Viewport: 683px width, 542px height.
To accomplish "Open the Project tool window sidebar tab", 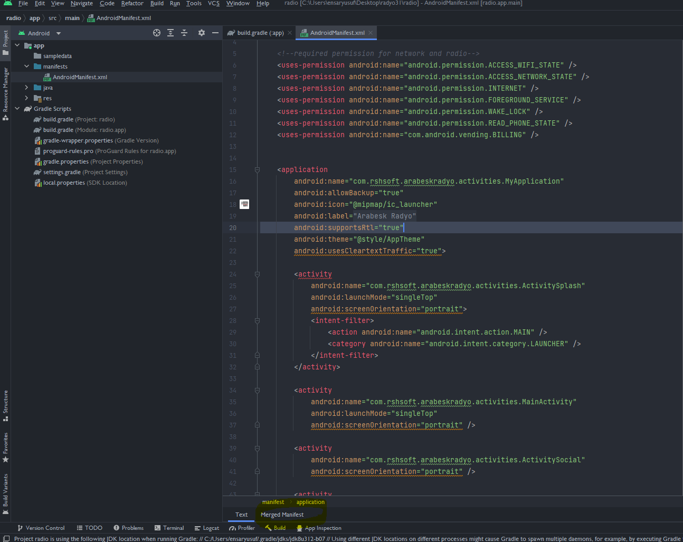I will point(5,42).
